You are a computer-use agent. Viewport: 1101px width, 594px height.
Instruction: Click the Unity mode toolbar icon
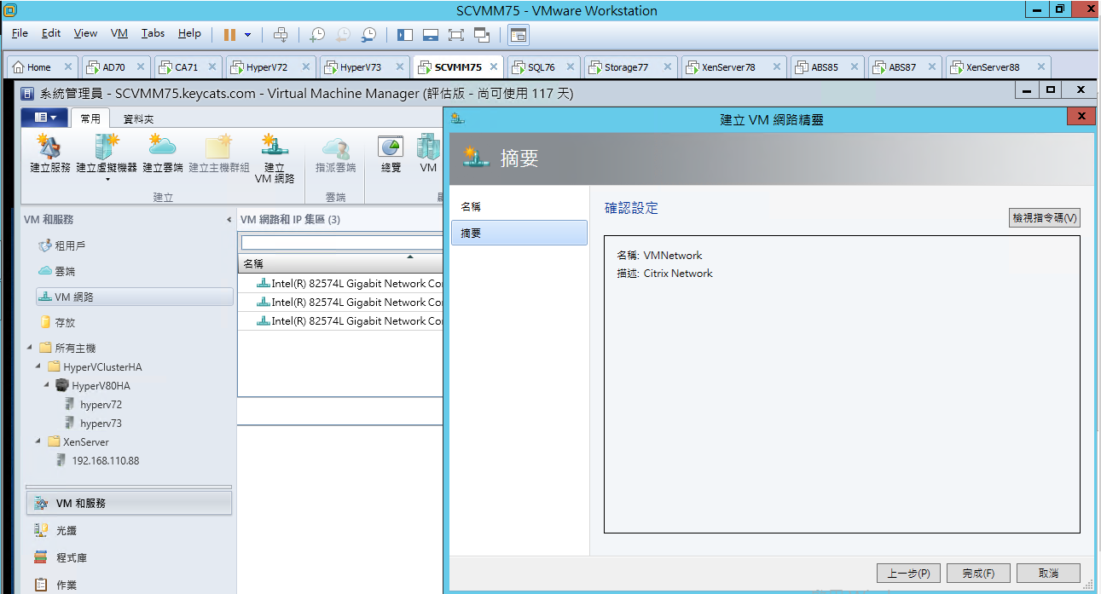click(482, 34)
